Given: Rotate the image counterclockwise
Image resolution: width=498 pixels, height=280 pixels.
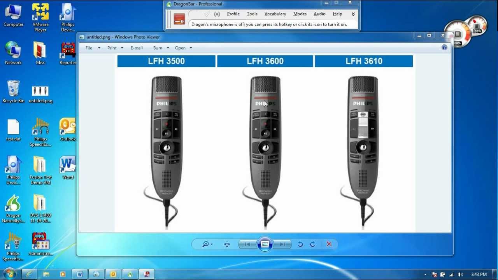Looking at the screenshot, I should coord(300,244).
